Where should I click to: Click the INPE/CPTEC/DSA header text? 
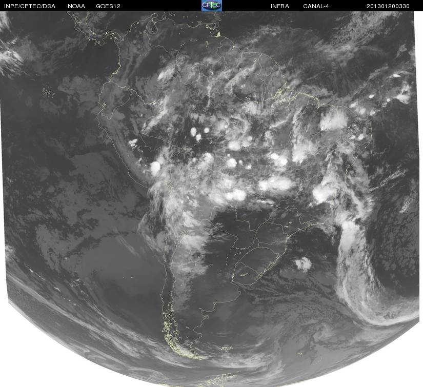tap(30, 6)
